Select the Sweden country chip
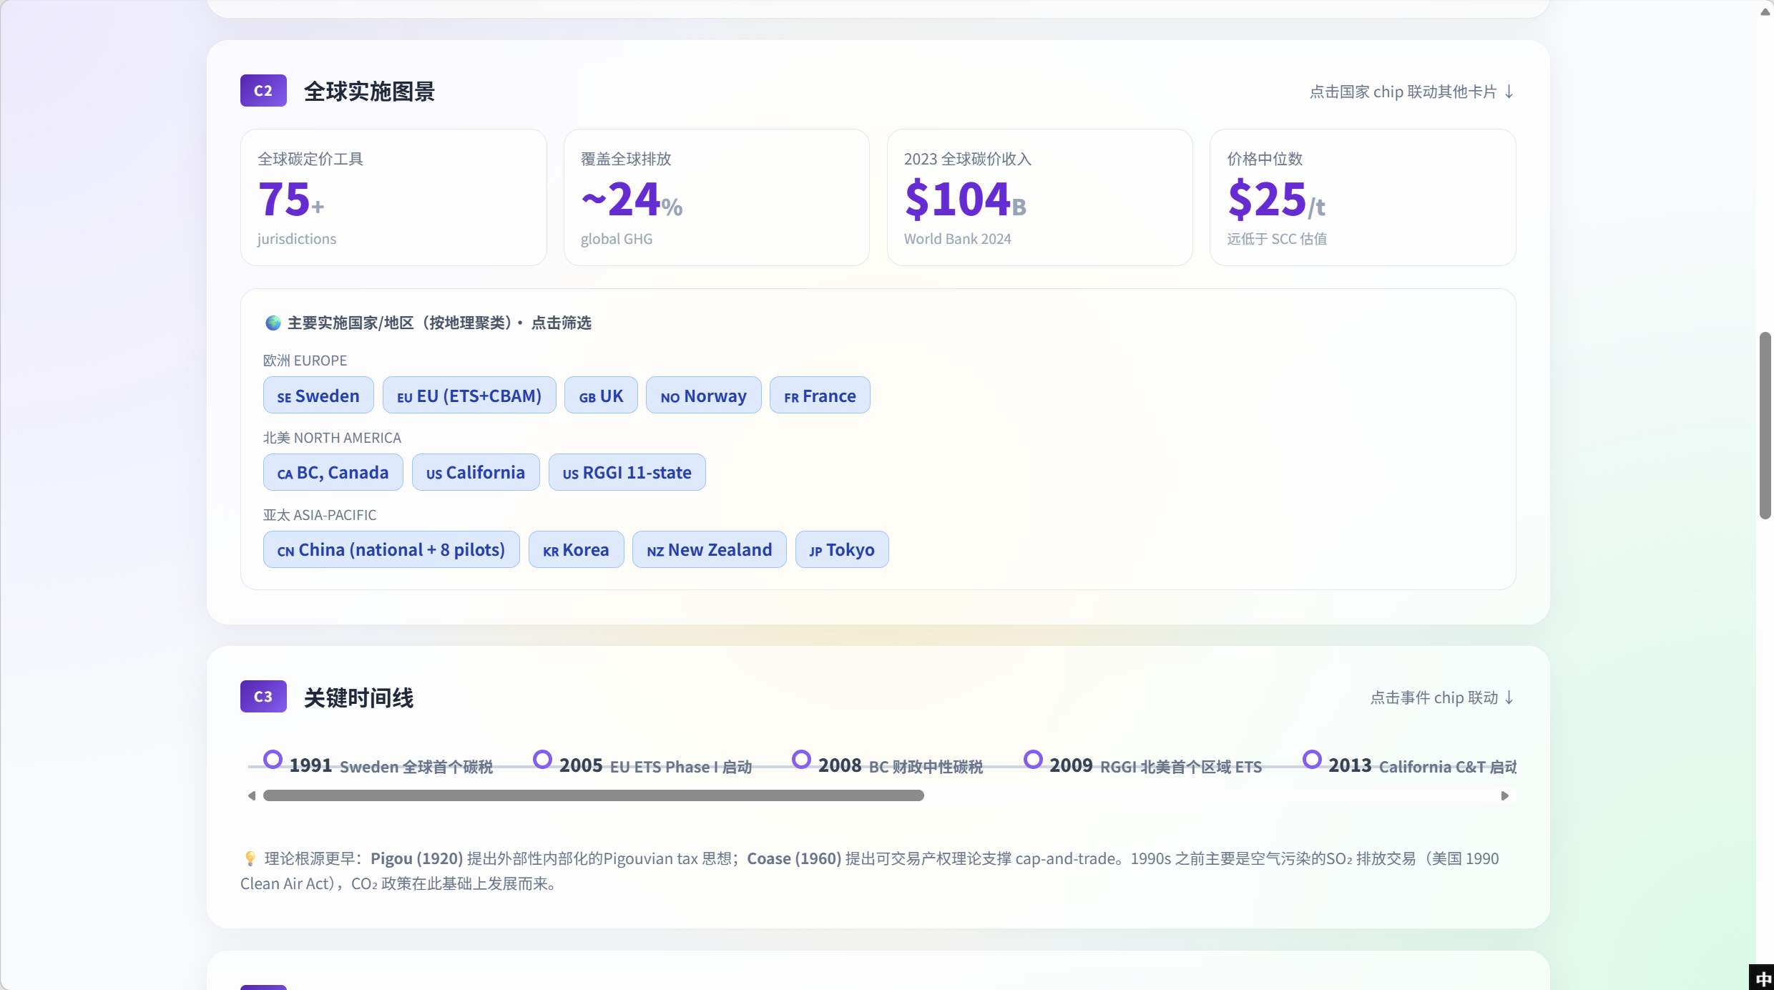This screenshot has height=990, width=1774. (318, 396)
